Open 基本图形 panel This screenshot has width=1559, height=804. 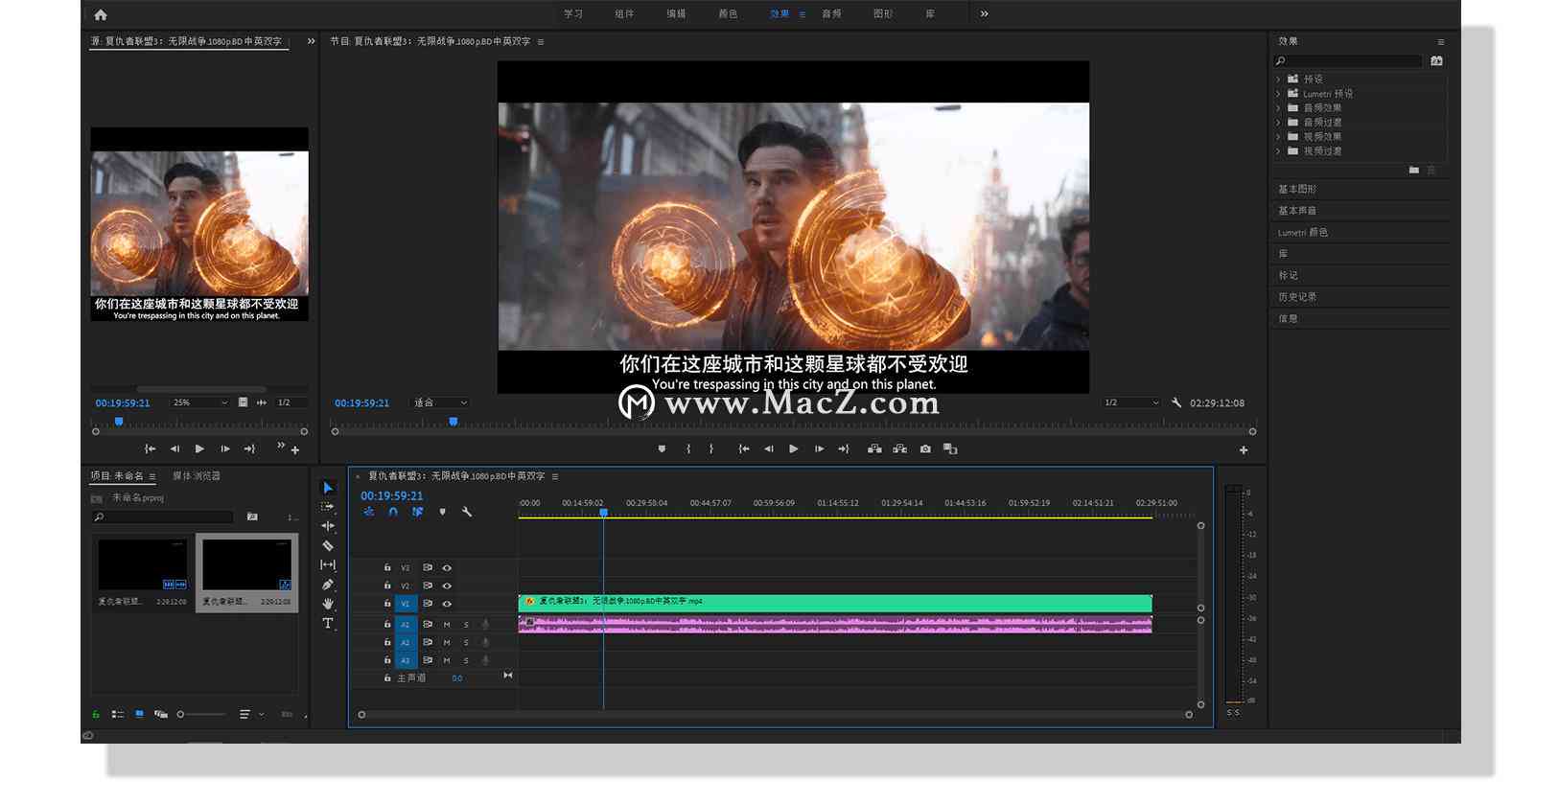(x=1297, y=190)
